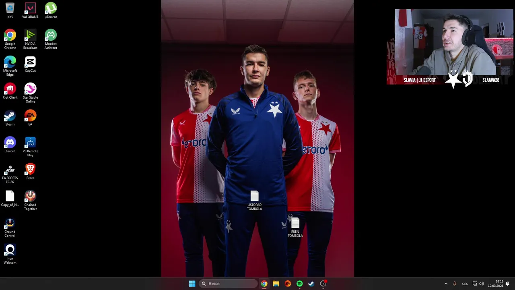
Task: Open the OBS Studio taskbar icon
Action: pyautogui.click(x=323, y=284)
